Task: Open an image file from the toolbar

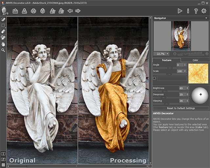Action: tap(15, 11)
